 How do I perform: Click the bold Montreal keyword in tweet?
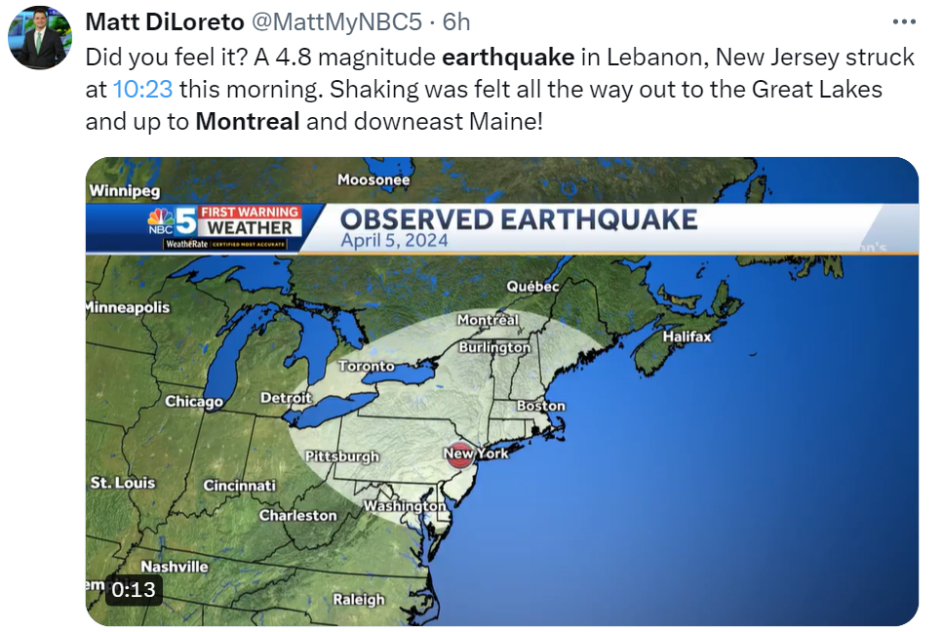click(248, 122)
